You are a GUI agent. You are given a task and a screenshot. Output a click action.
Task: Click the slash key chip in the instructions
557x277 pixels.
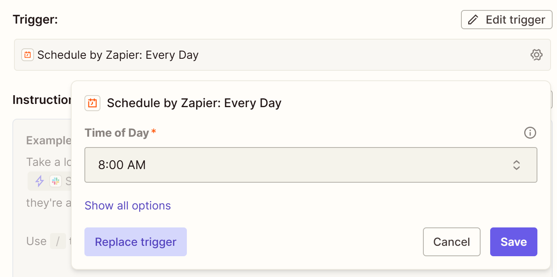click(x=58, y=241)
